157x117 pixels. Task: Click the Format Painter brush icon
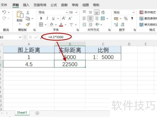tap(28, 25)
